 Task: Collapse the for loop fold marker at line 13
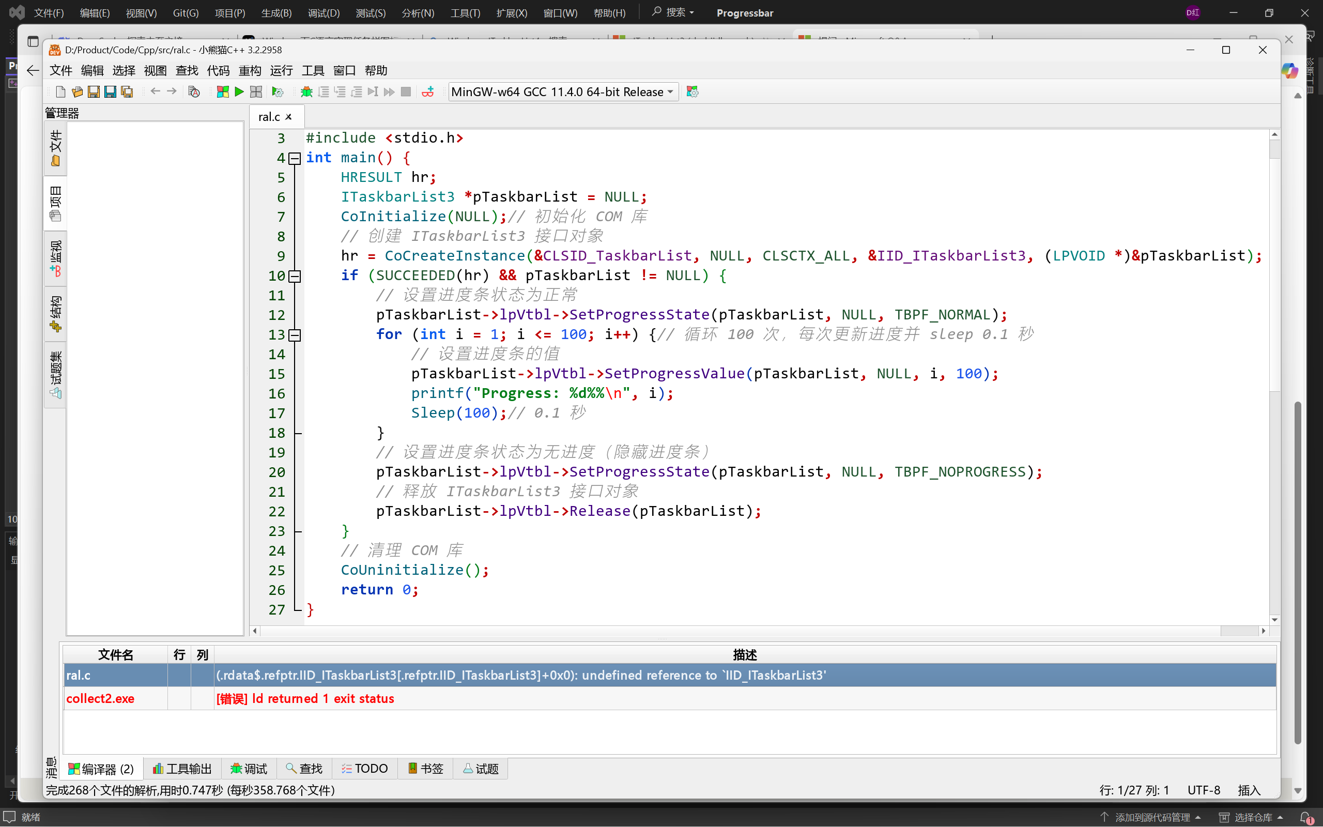coord(295,335)
